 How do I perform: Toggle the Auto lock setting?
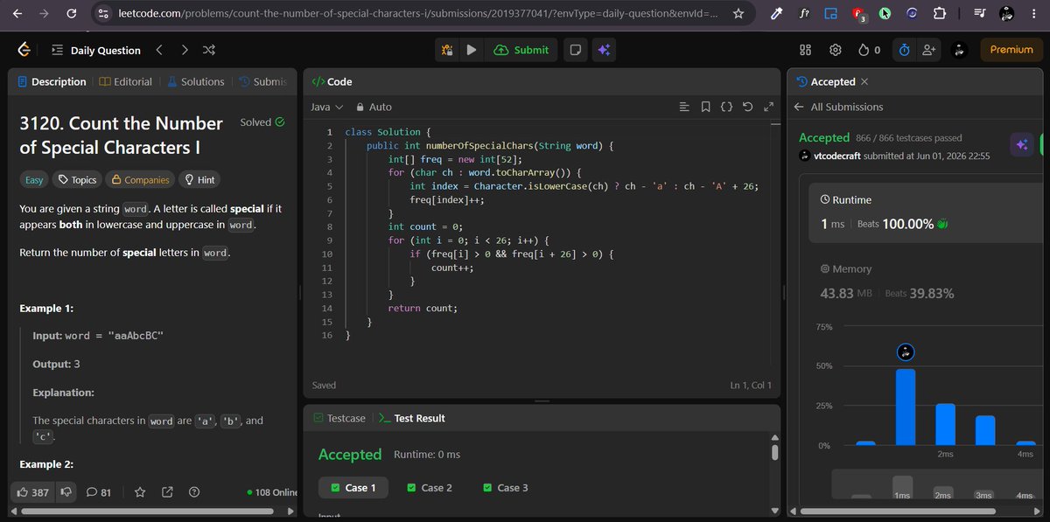pos(373,107)
